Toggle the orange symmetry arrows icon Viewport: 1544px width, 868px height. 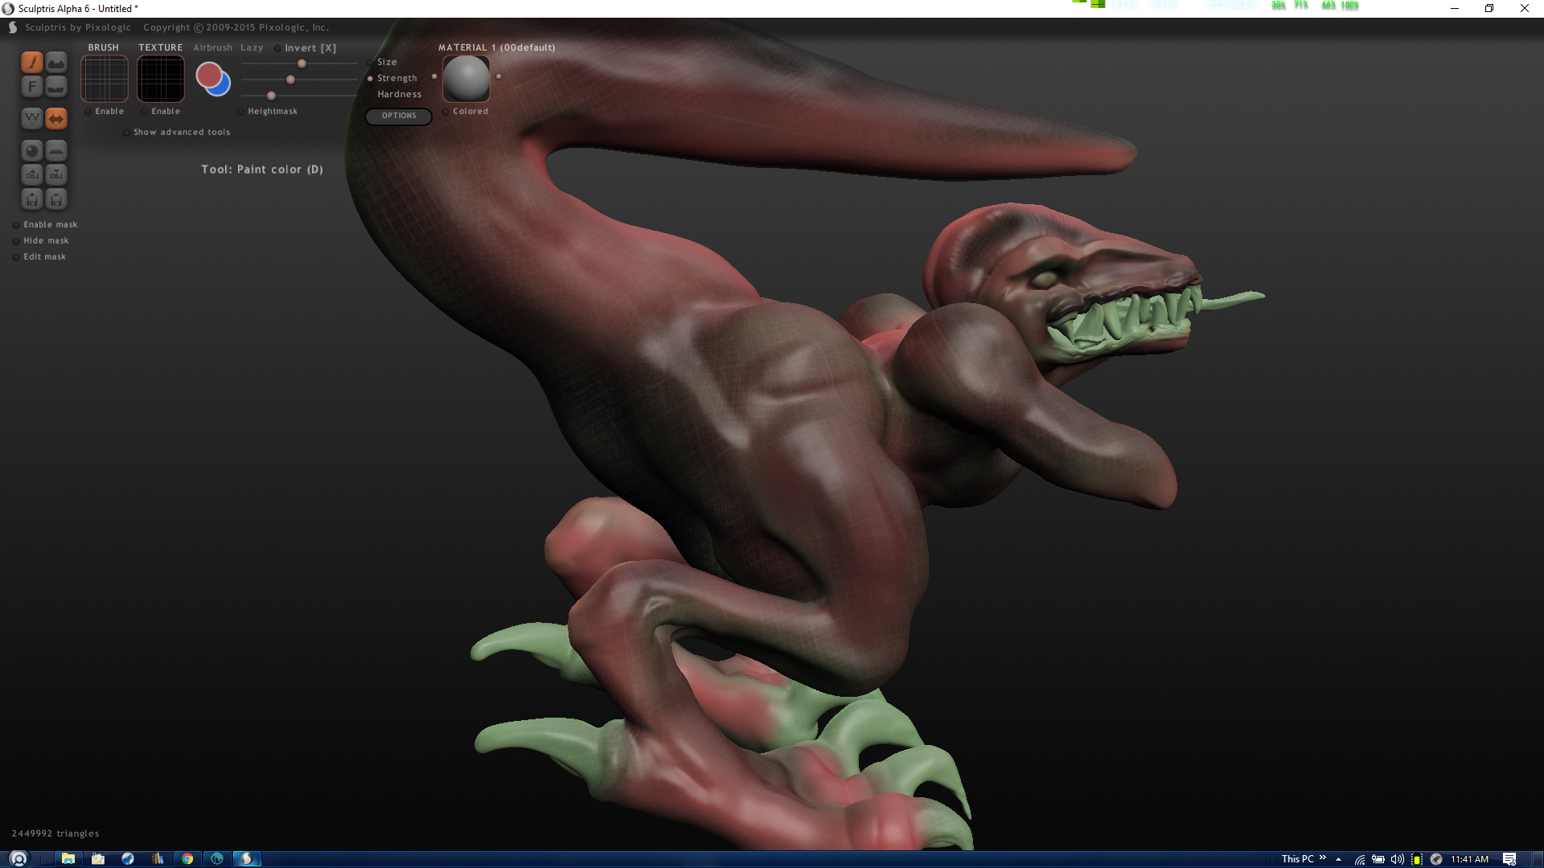56,118
